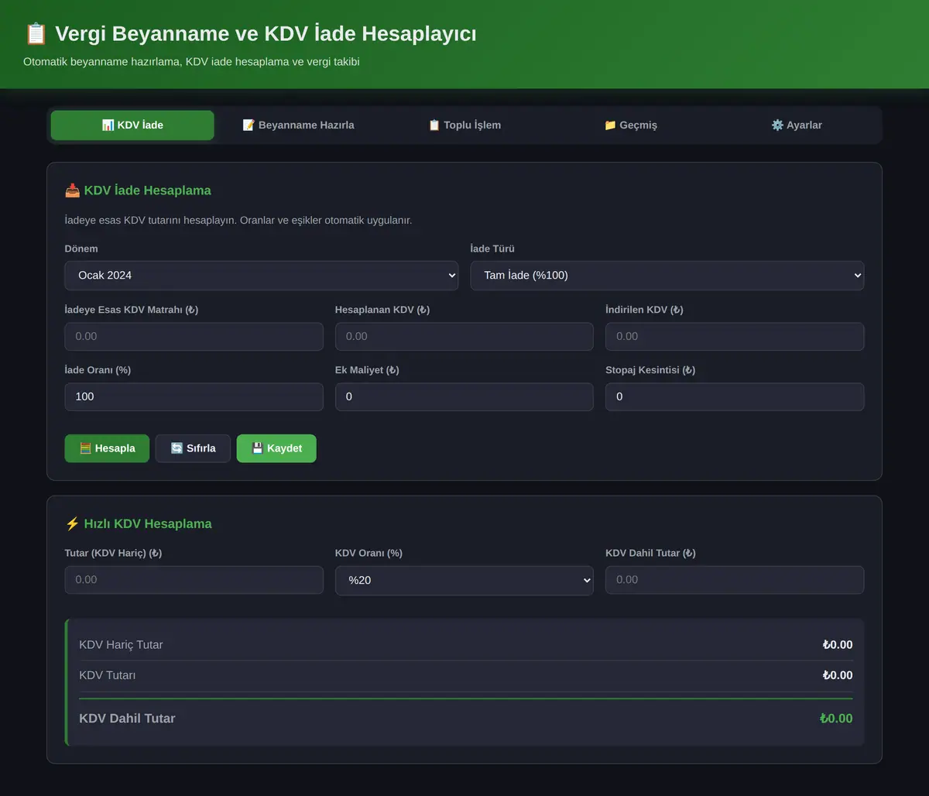Viewport: 929px width, 796px height.
Task: Click the Tutar (KDV Hariç) input field
Action: tap(194, 580)
